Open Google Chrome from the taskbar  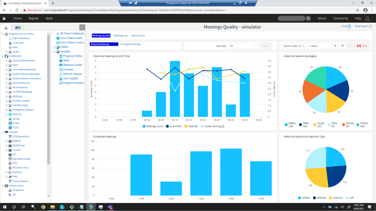pos(43,207)
